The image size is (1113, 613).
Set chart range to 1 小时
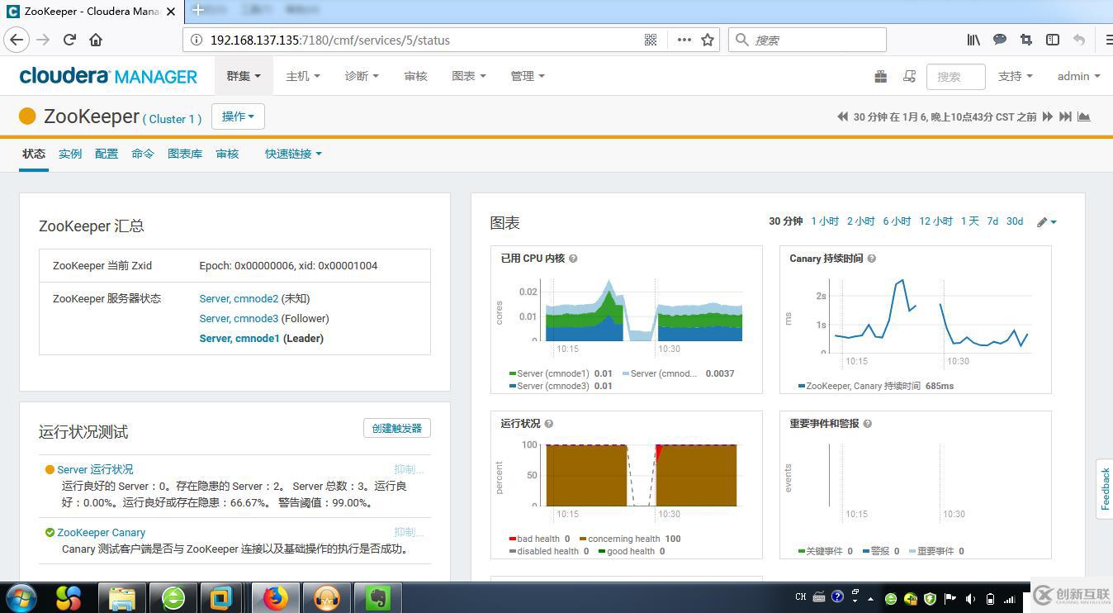(x=825, y=221)
